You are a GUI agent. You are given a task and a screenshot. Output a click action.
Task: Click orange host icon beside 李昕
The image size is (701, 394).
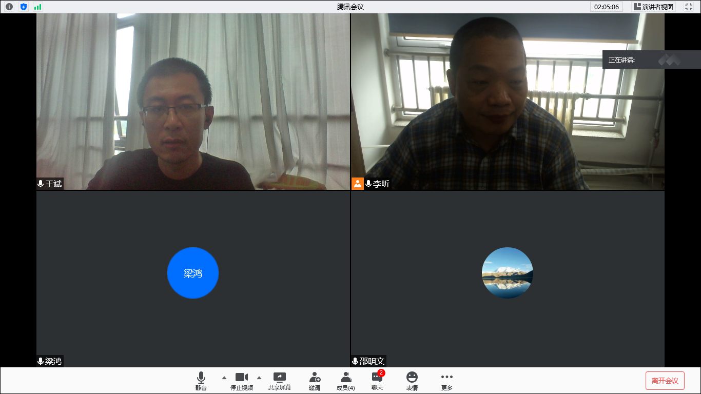358,184
